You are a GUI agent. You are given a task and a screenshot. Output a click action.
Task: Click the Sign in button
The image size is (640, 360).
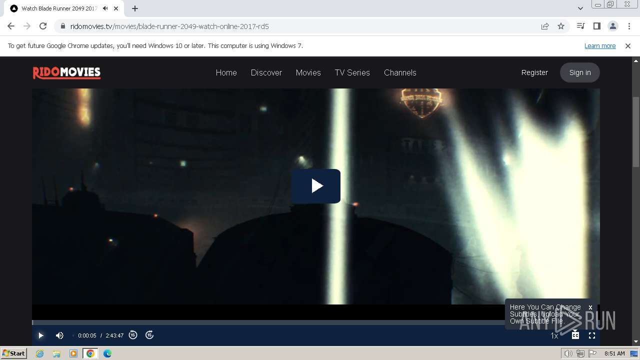580,72
